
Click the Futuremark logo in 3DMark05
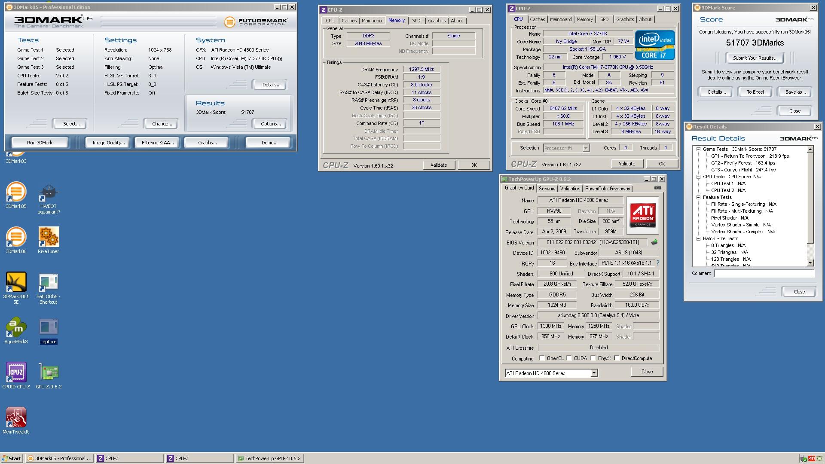[x=256, y=21]
